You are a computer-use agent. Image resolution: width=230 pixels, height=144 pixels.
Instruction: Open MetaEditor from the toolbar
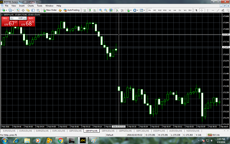click(x=60, y=10)
